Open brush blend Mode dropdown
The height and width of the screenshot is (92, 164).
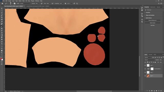tap(25, 3)
